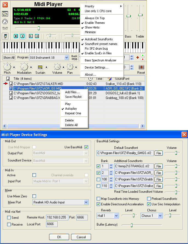Viewport: 188px width, 244px height.
Task: Click the Pan knob
Action: tap(70, 67)
